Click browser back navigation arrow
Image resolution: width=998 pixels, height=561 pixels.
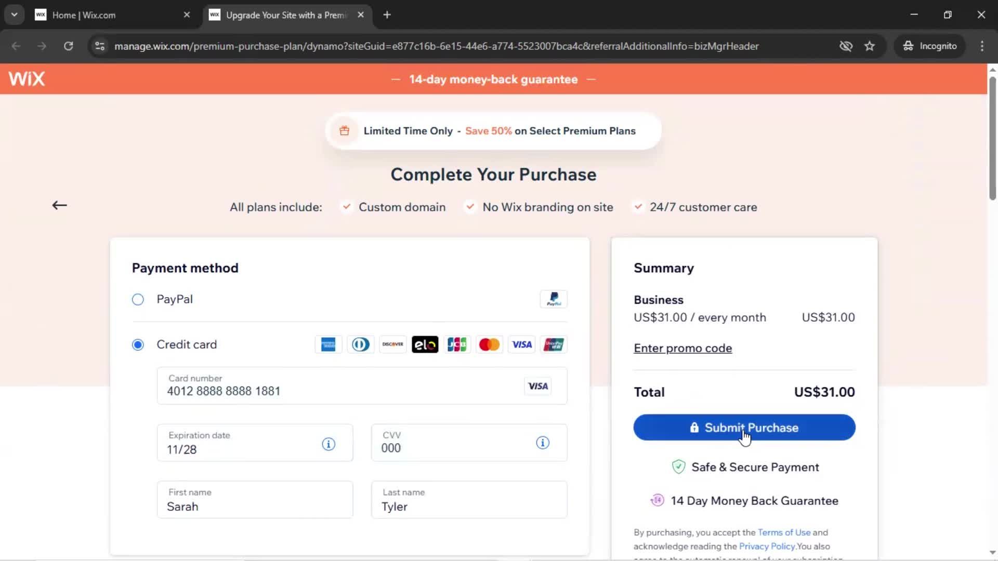coord(16,46)
